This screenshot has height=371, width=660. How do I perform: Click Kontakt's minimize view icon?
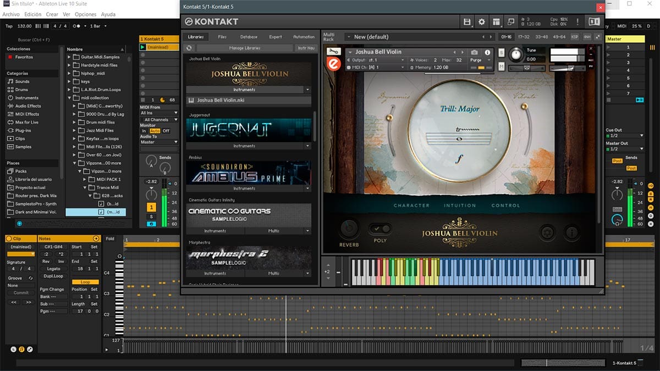511,21
